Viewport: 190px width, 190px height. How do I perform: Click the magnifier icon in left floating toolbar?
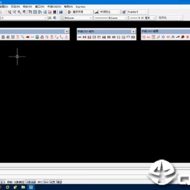(x=22, y=37)
